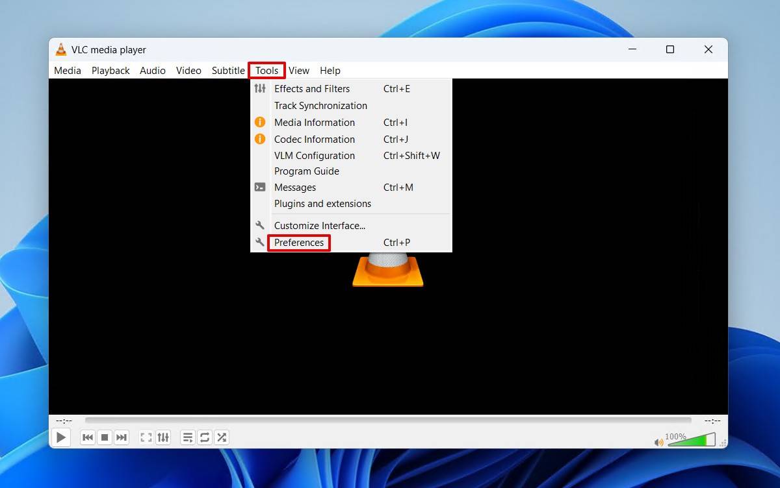Open Messages from Tools menu
780x488 pixels.
351,188
